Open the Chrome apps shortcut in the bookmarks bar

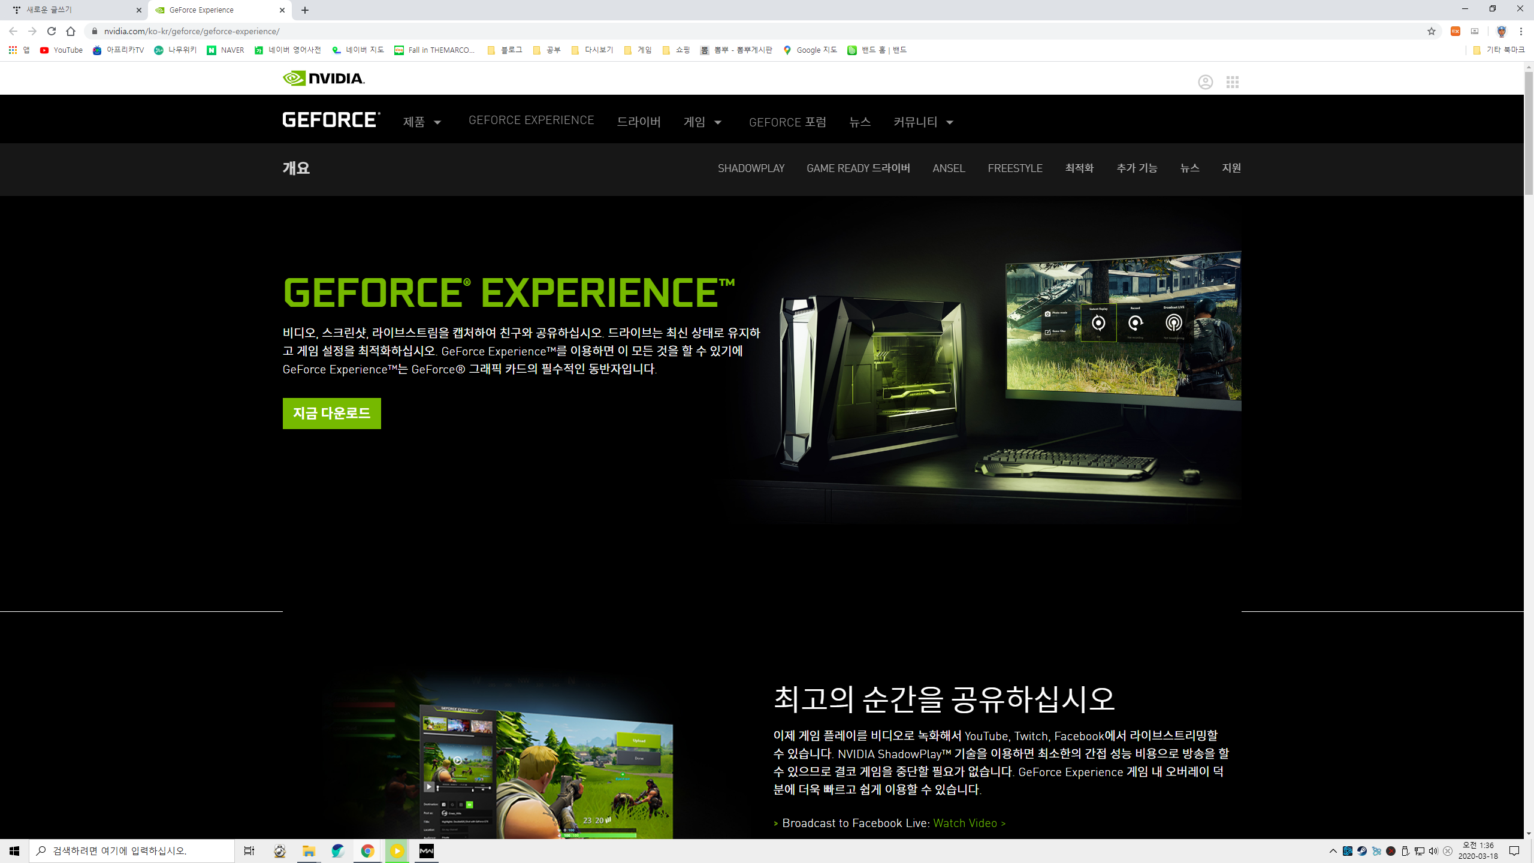(19, 50)
